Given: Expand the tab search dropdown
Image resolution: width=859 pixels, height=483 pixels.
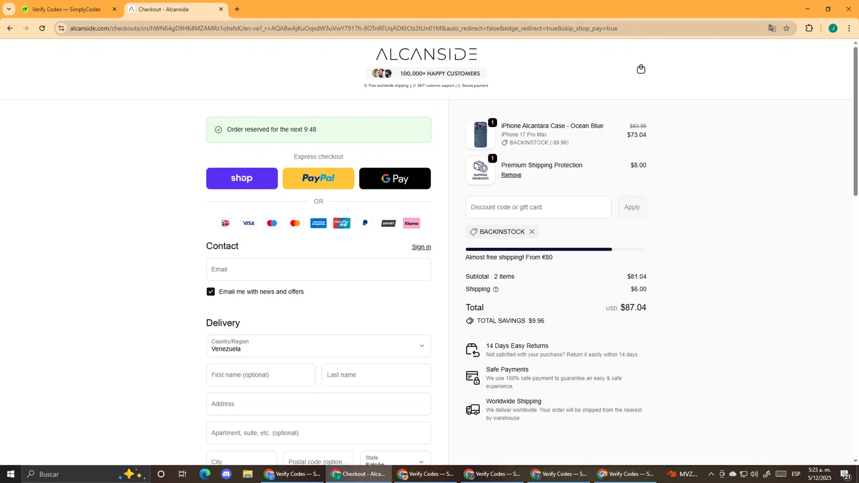Looking at the screenshot, I should pos(9,9).
